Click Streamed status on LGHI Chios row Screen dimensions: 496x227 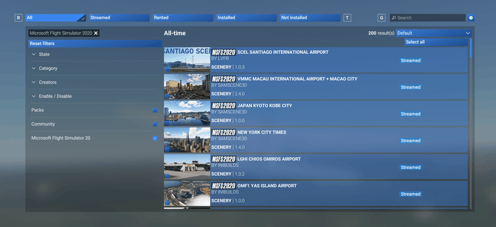coord(410,168)
